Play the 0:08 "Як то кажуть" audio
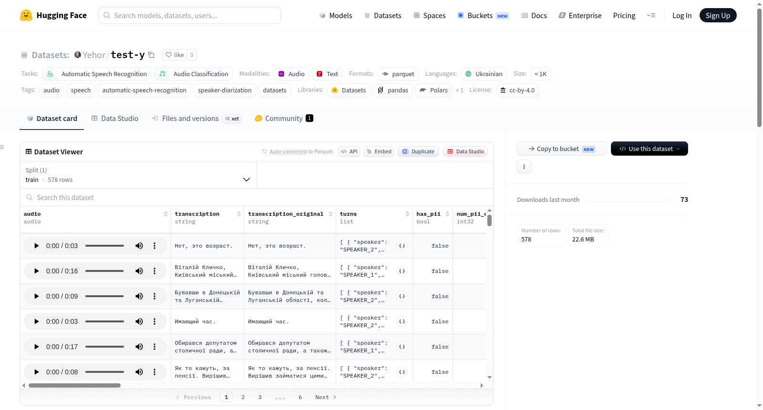 (37, 372)
